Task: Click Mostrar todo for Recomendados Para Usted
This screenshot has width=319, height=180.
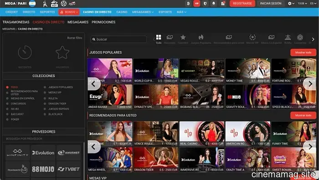Action: (x=303, y=115)
